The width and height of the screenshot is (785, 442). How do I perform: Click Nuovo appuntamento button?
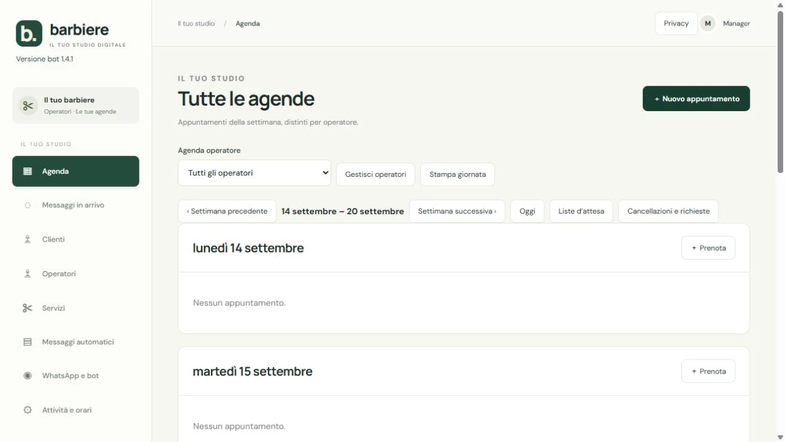pyautogui.click(x=696, y=99)
